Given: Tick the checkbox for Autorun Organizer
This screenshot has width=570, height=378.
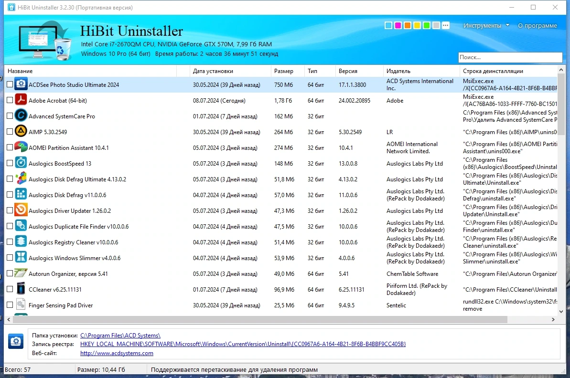Looking at the screenshot, I should pos(10,273).
